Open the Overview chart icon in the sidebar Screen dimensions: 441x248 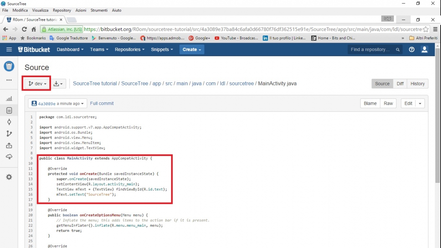click(9, 99)
